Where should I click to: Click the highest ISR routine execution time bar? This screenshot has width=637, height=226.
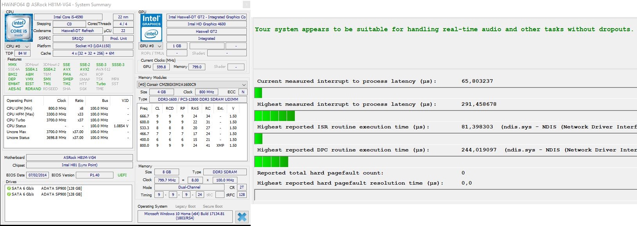point(258,139)
